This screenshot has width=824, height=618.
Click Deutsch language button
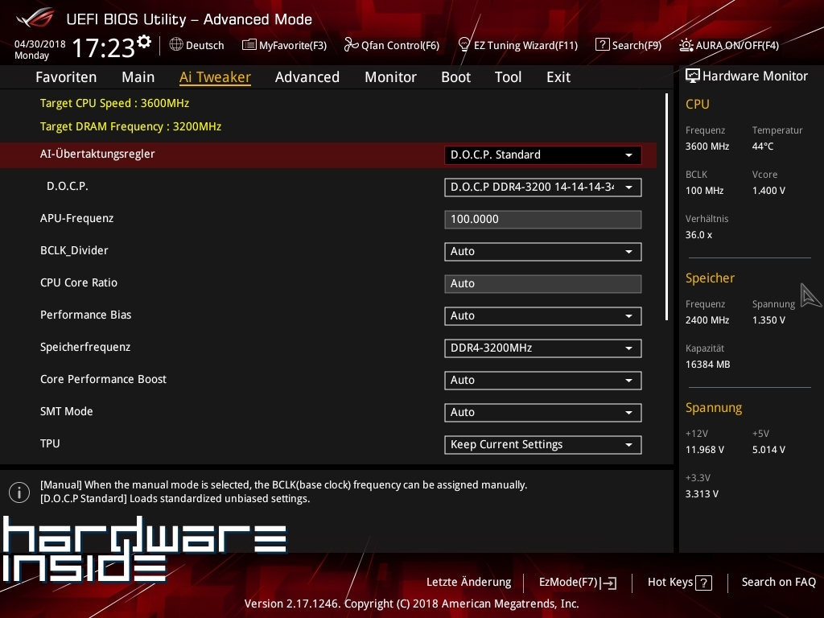pyautogui.click(x=196, y=45)
